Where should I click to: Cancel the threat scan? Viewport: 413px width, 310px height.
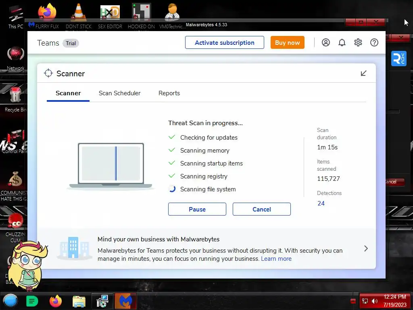(x=261, y=209)
